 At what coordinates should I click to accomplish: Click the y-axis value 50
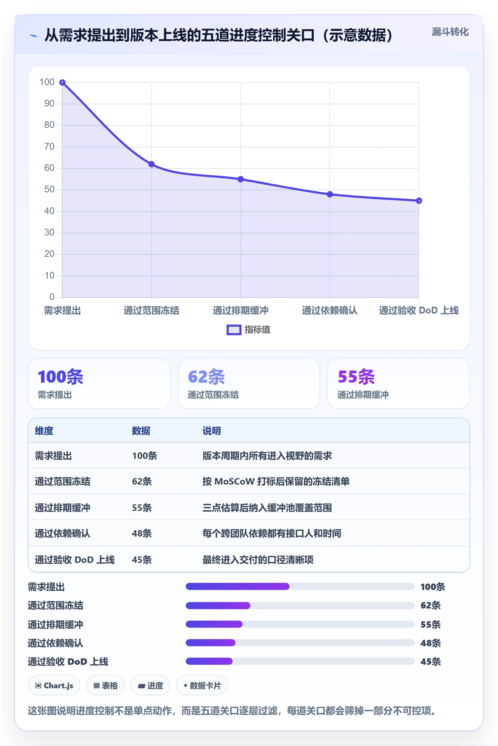[x=49, y=189]
